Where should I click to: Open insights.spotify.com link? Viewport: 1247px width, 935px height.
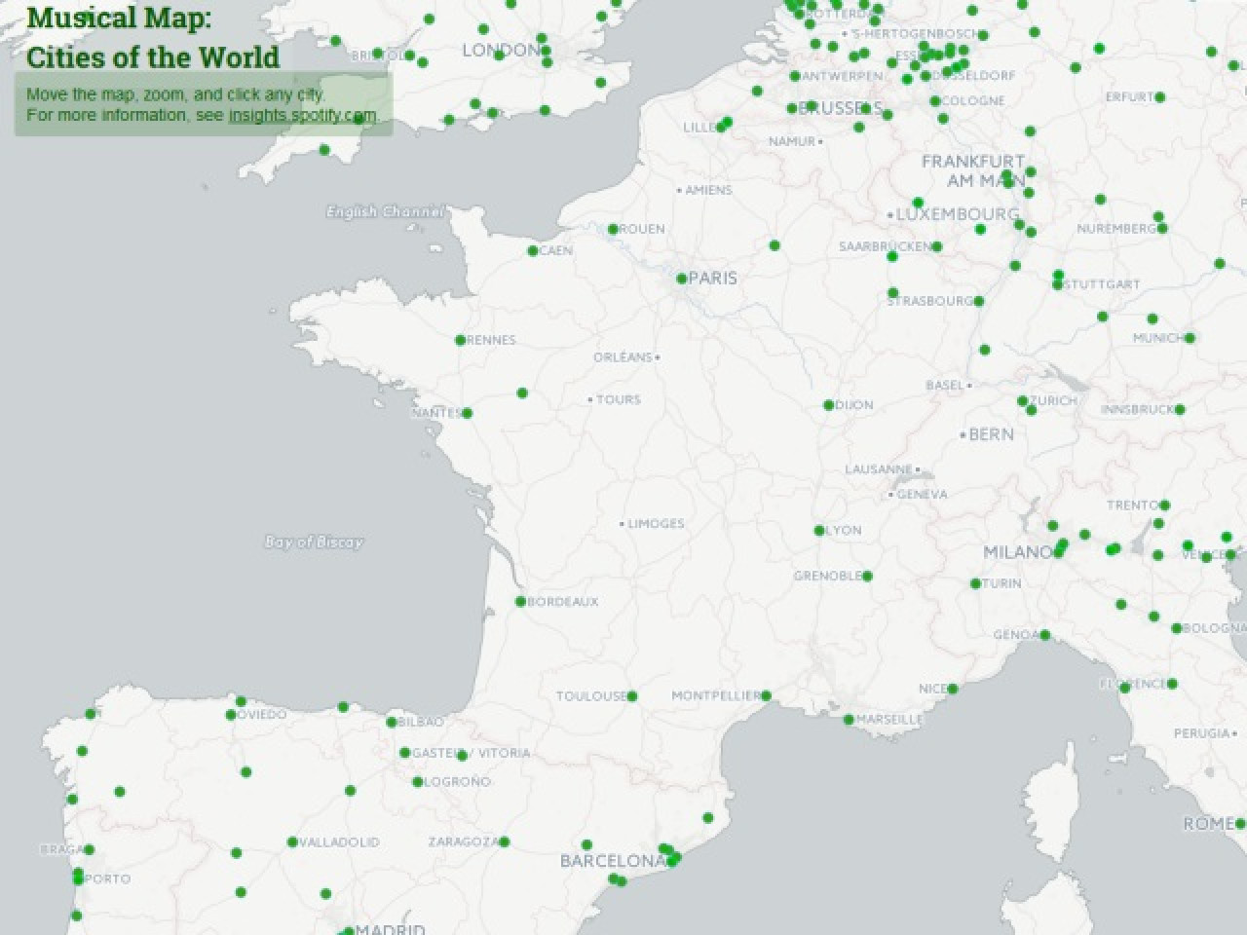click(302, 114)
